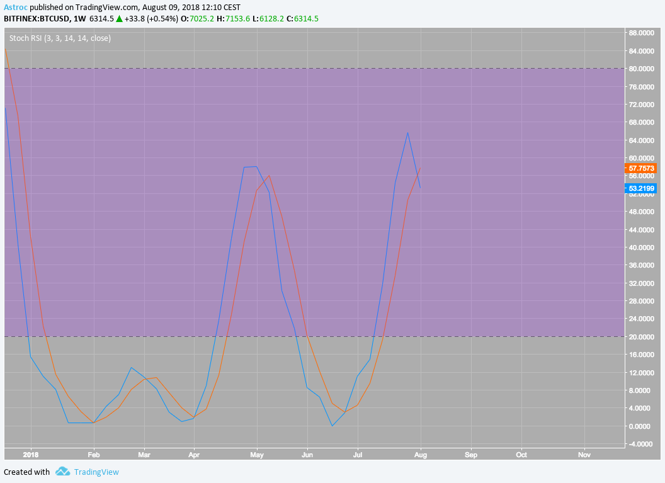Click the Apr time axis label

tap(194, 455)
